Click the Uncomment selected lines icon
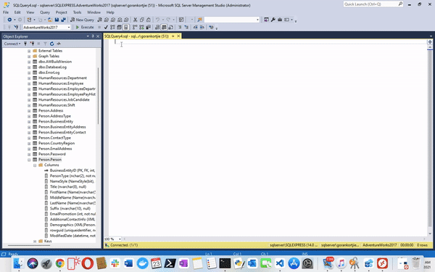 pos(186,28)
